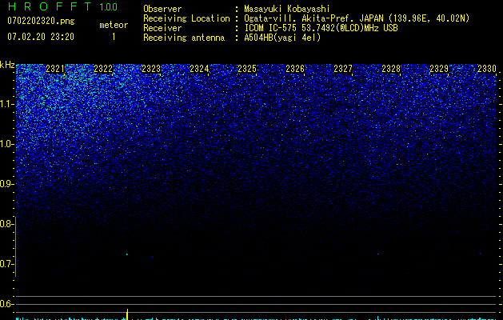
Task: Click the meteor echo dot near 0.72 kHz
Action: point(127,254)
